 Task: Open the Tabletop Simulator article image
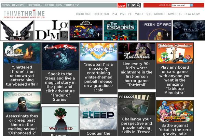175,53
